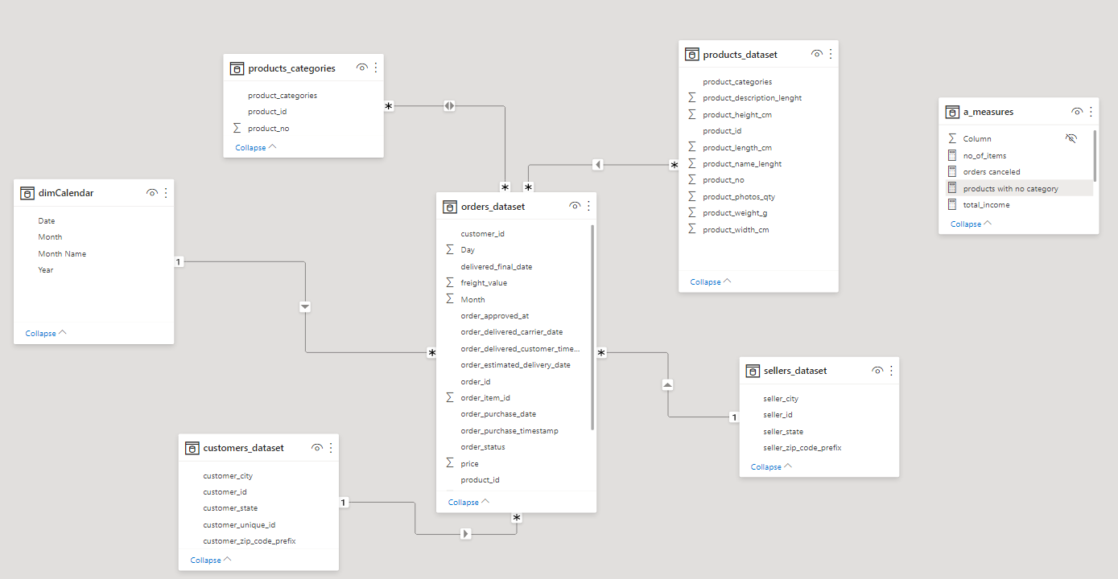This screenshot has width=1118, height=579.
Task: Toggle visibility eye of orders_dataset table
Action: click(x=575, y=206)
